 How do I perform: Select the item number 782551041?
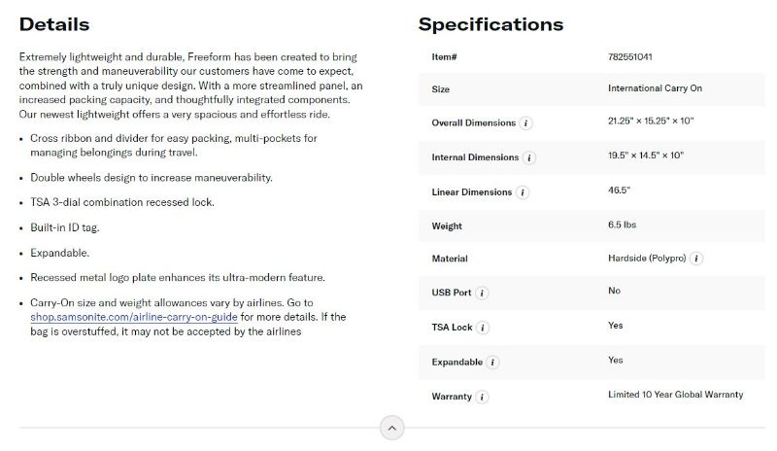point(629,56)
